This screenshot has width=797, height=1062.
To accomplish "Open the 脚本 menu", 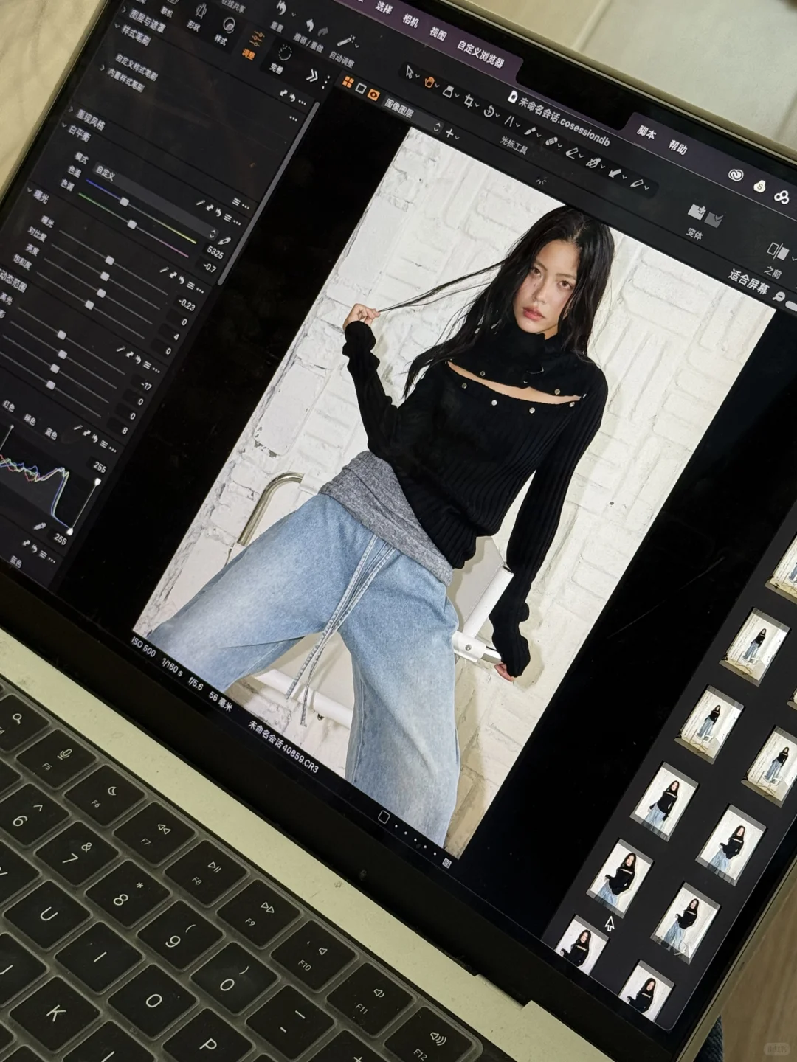I will (x=647, y=132).
